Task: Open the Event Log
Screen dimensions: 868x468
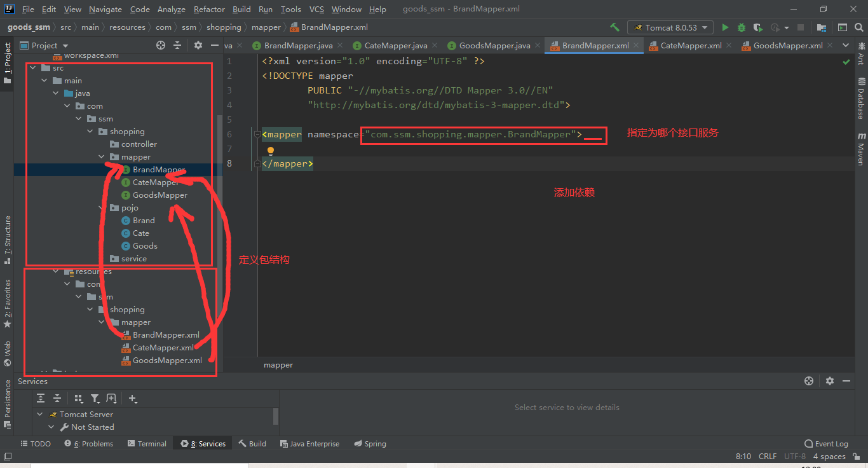Action: pyautogui.click(x=826, y=444)
